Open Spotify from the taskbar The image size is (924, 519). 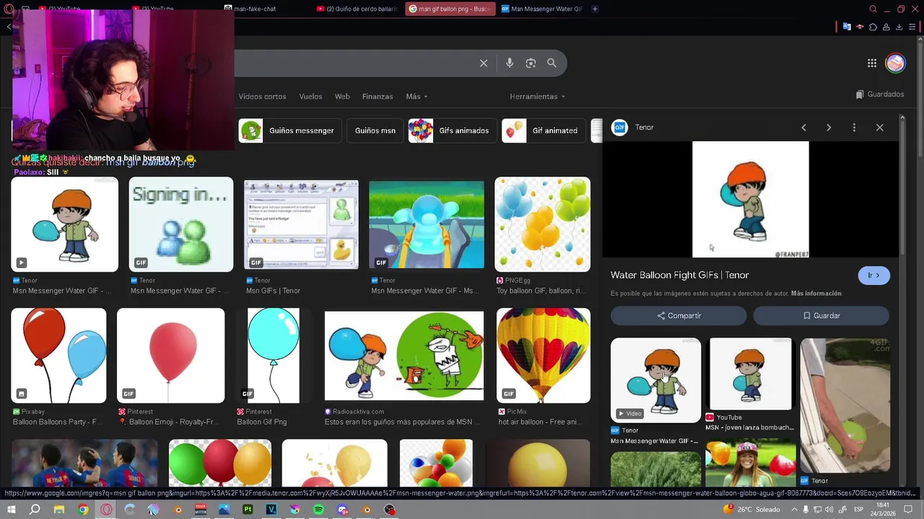pos(318,510)
